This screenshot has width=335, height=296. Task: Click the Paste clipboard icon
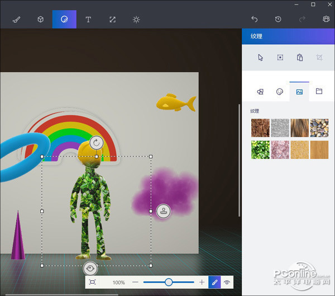(x=300, y=58)
